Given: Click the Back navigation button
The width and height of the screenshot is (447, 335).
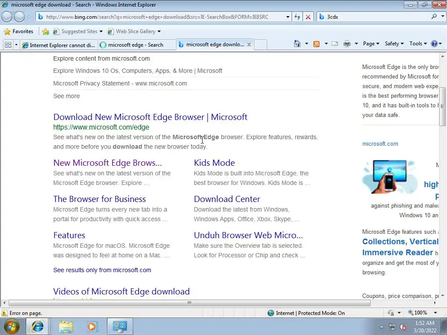Looking at the screenshot, I should coord(7,17).
